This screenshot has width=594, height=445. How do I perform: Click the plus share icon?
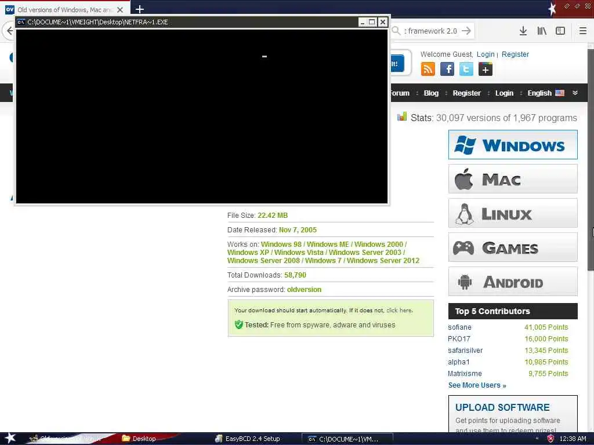coord(486,70)
